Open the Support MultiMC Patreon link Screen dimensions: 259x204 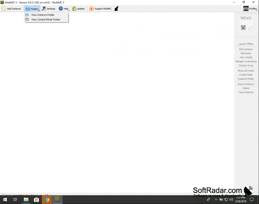(x=100, y=8)
